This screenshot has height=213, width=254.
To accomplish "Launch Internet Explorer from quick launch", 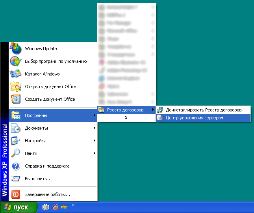I will 55,207.
